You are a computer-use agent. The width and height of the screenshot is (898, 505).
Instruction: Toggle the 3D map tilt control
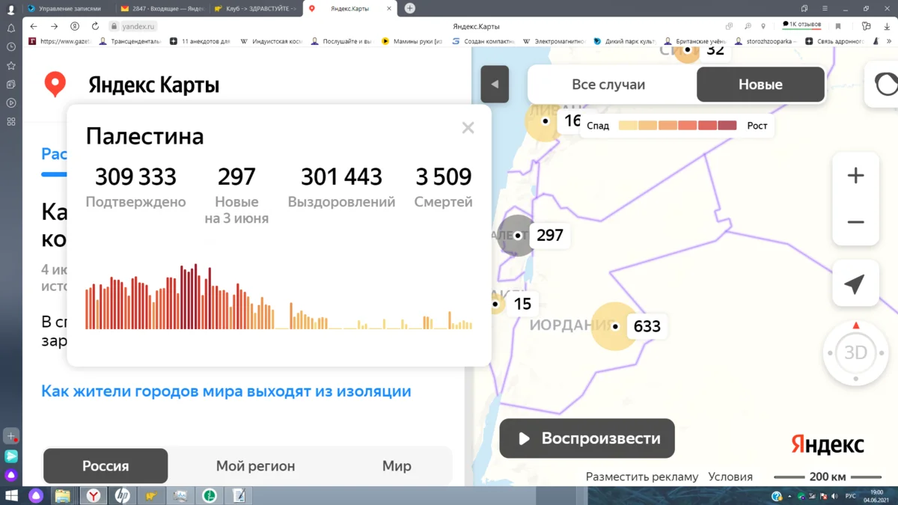click(855, 353)
